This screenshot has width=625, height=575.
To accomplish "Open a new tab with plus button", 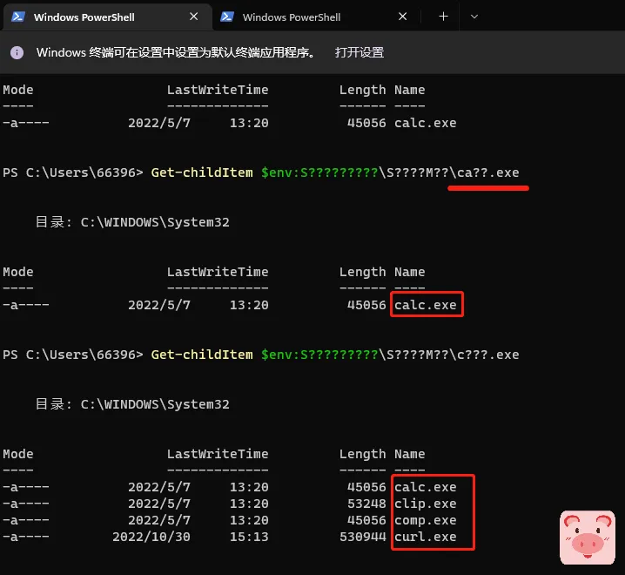I will coord(443,17).
